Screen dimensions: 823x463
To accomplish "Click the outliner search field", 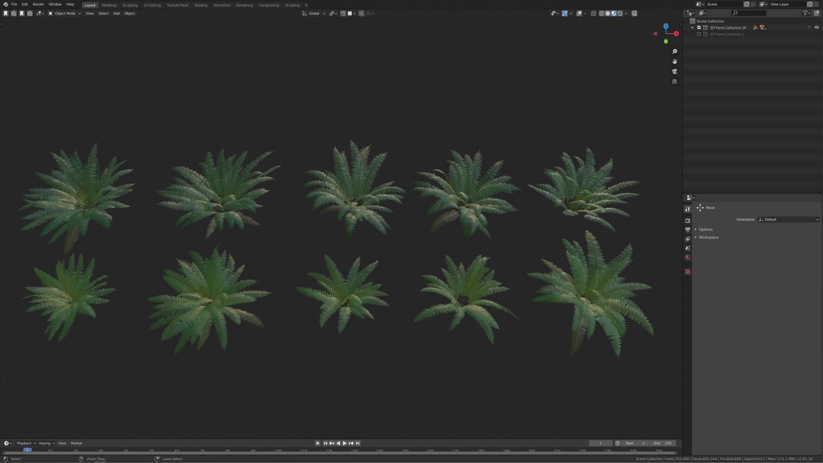I will point(749,13).
